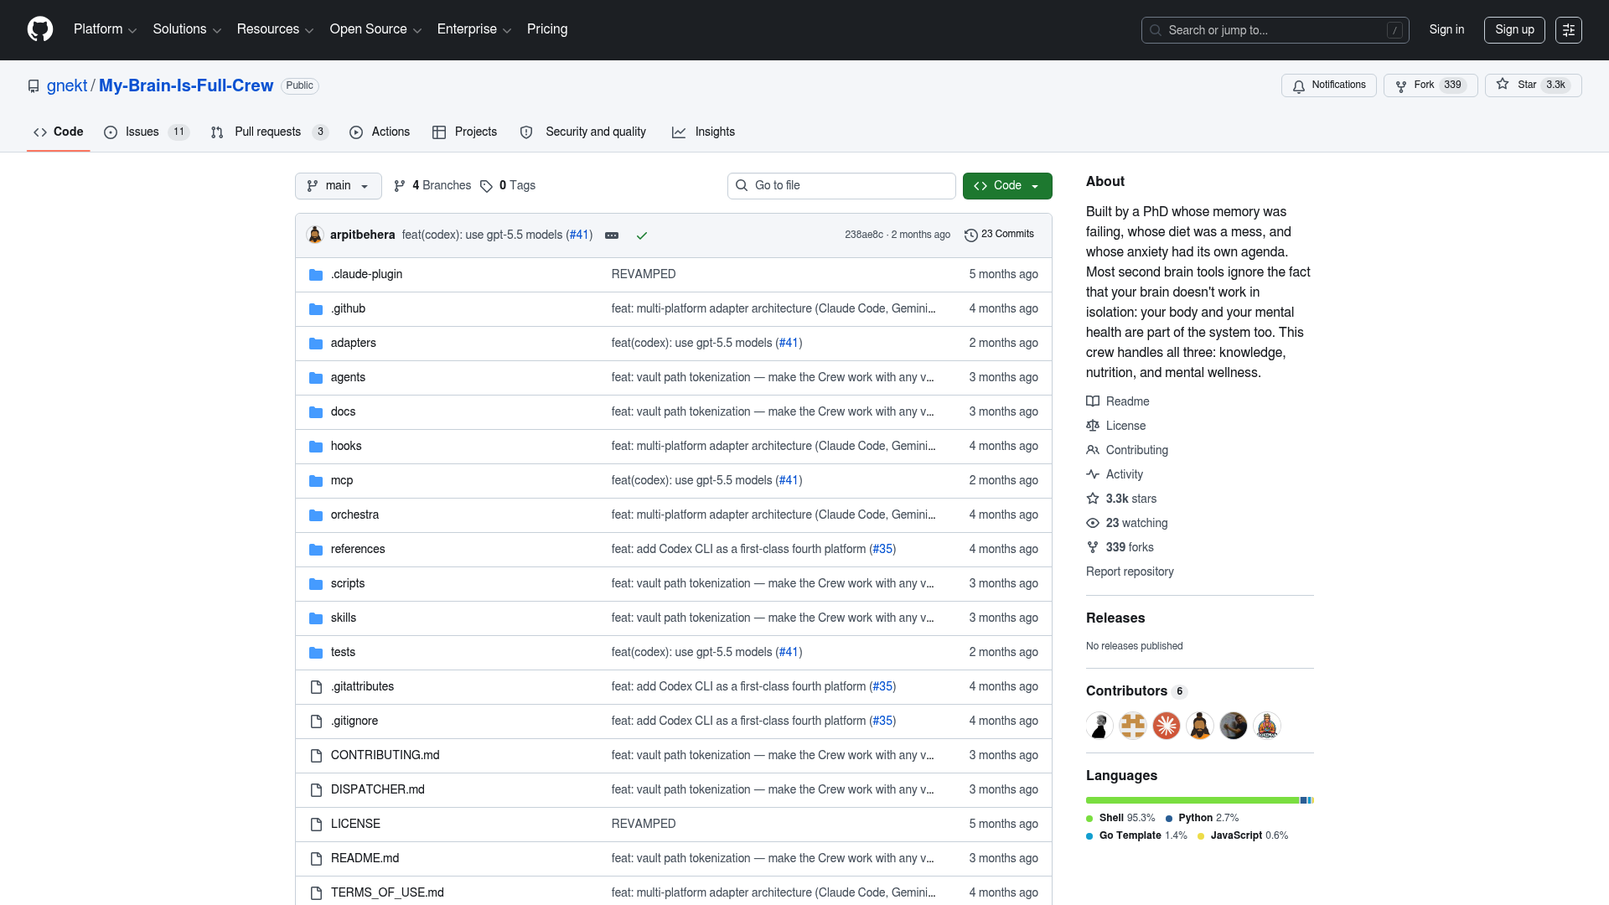Viewport: 1609px width, 905px height.
Task: Click the agents folder icon
Action: tap(316, 378)
